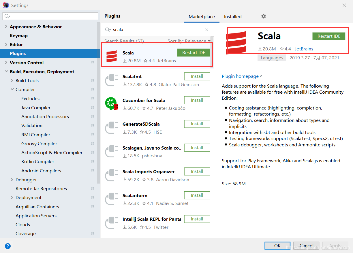Viewport: 353px width, 253px height.
Task: Click the Scalagen plugin plug icon
Action: click(x=112, y=151)
